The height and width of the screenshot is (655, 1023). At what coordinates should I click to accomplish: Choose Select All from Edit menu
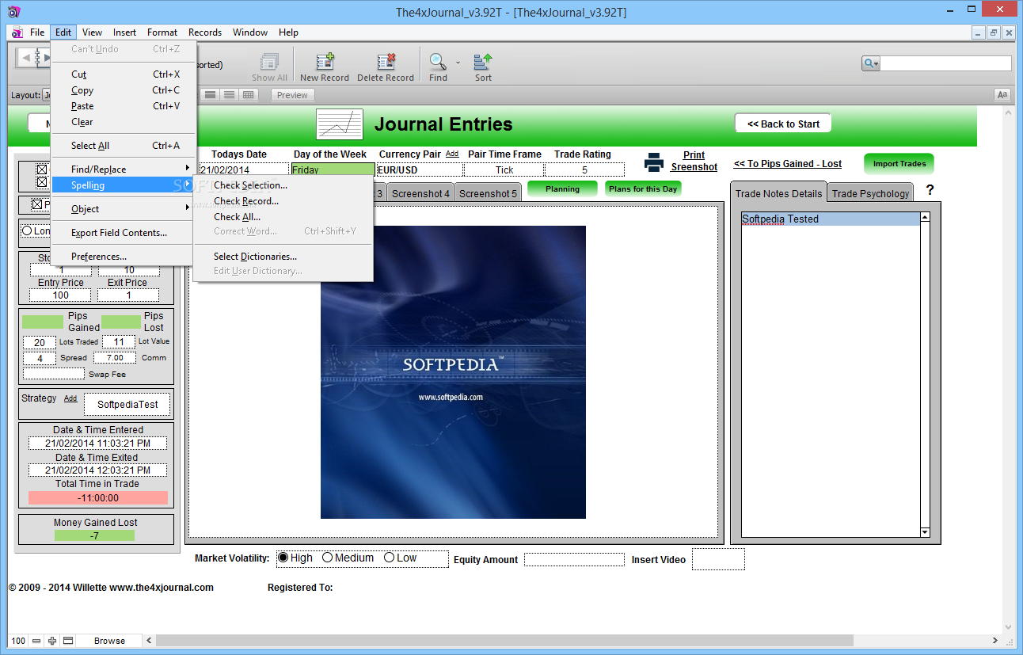coord(123,146)
